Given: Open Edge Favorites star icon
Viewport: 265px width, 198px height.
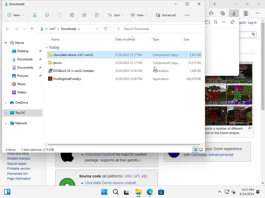Looking at the screenshot, I should click(x=211, y=13).
